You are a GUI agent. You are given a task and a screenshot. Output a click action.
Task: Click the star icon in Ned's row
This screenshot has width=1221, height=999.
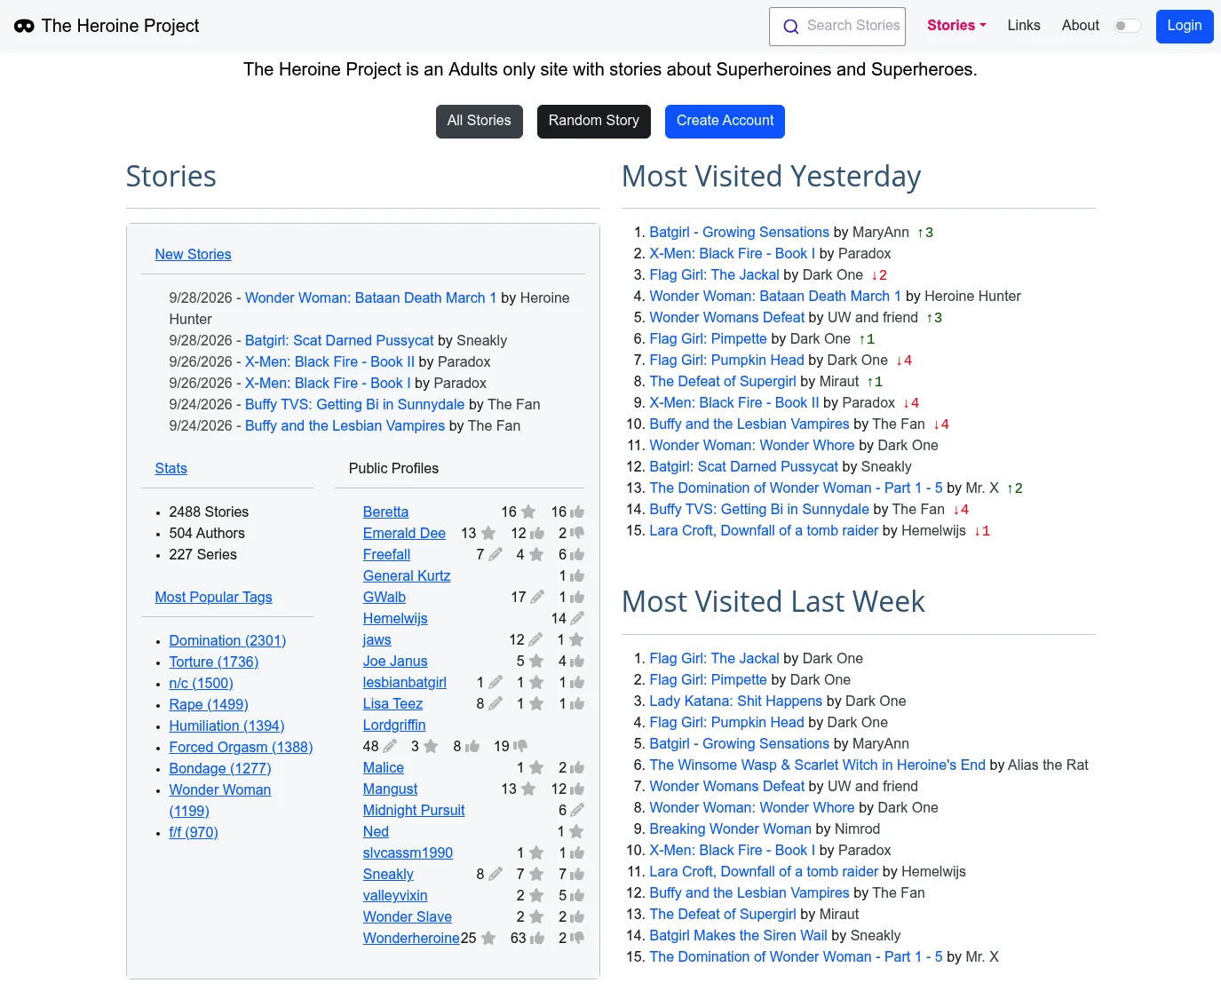[577, 832]
